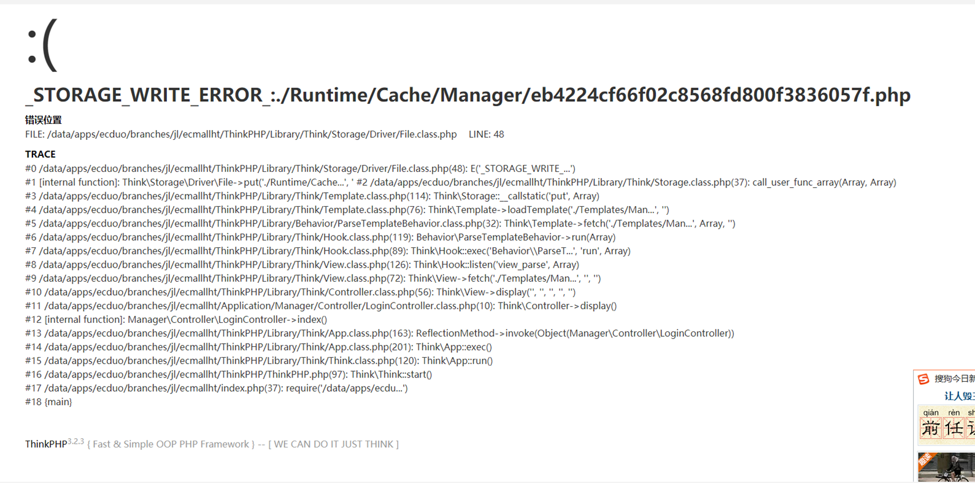Click the orange corner badge on cyclist photo
This screenshot has width=975, height=483.
(x=925, y=460)
